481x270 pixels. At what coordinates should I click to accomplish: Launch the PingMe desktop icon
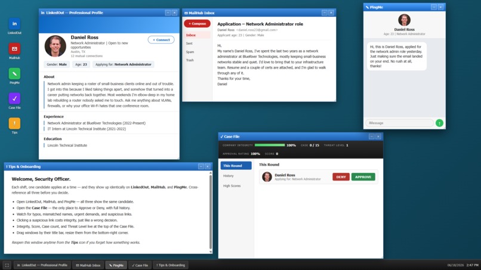pyautogui.click(x=14, y=74)
